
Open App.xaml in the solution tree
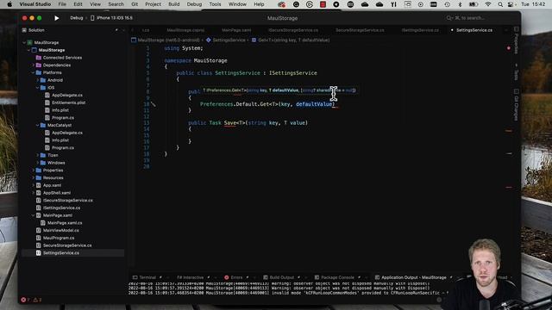52,185
